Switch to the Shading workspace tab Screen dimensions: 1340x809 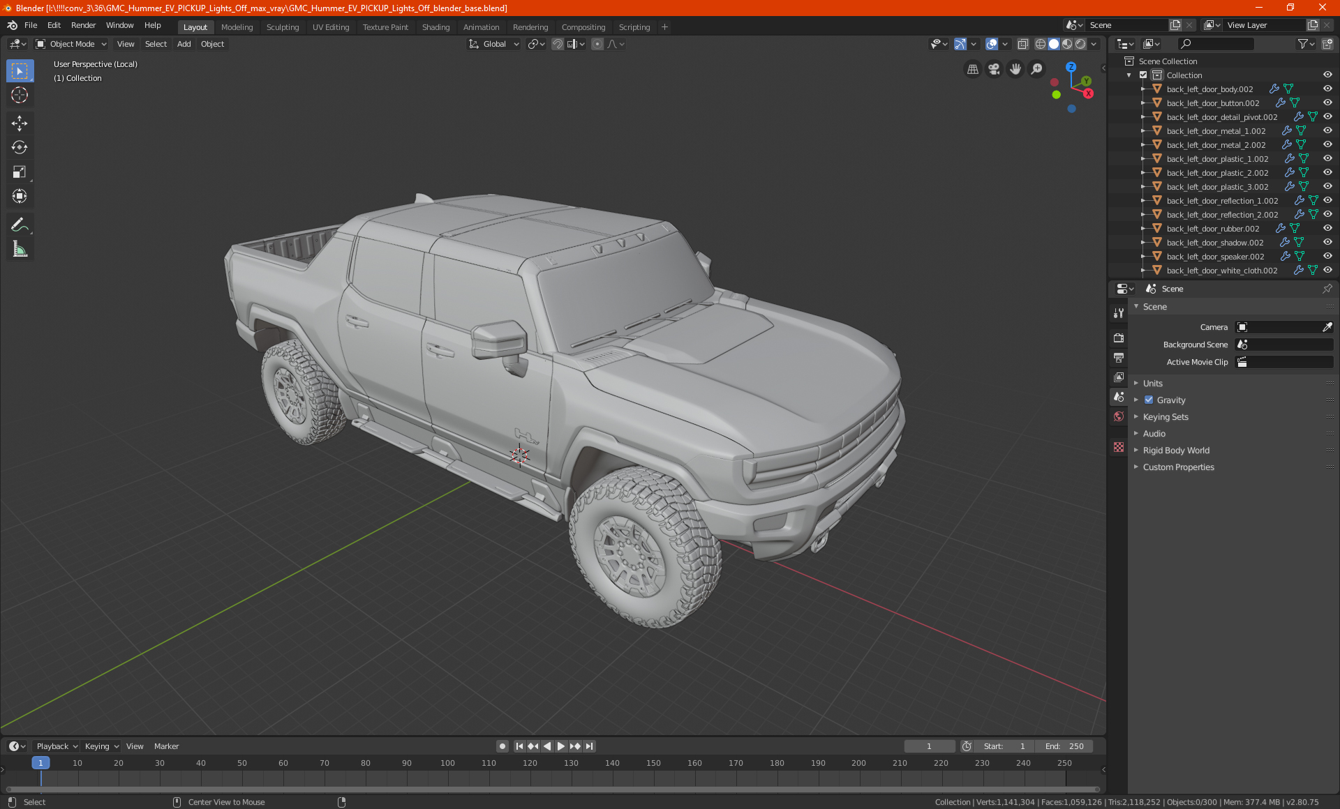pos(435,27)
